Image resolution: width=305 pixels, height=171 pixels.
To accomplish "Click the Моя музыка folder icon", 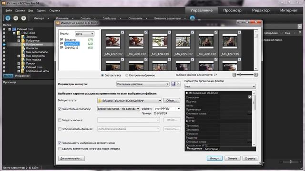I will tap(23, 59).
